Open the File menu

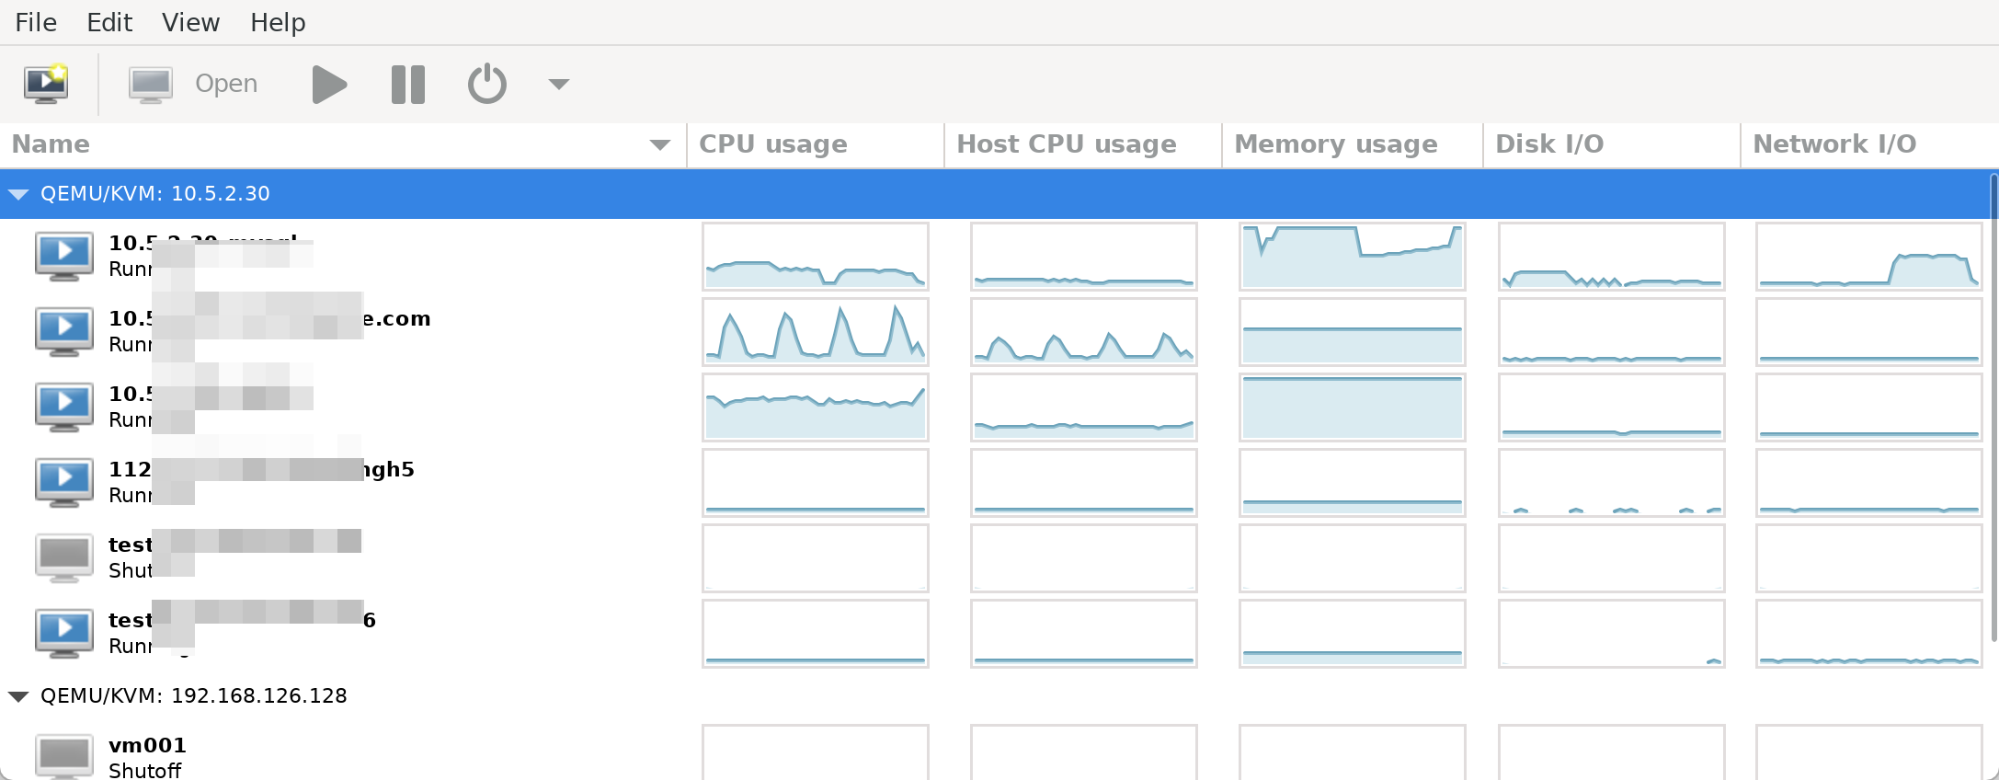point(36,22)
